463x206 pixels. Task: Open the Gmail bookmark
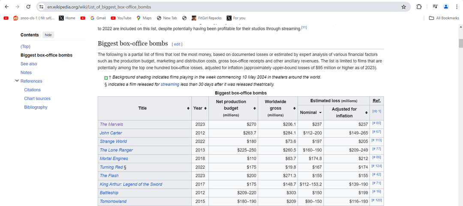tap(98, 18)
